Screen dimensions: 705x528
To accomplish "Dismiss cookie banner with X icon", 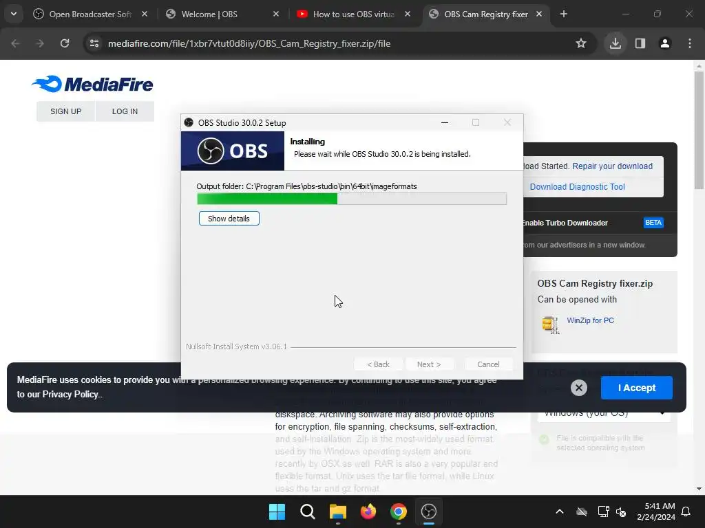I will (x=579, y=388).
